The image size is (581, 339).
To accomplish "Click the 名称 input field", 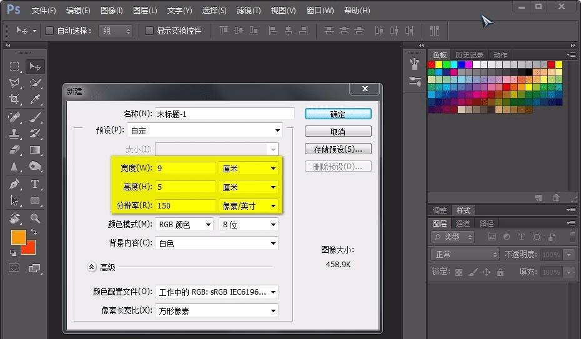I will click(224, 114).
